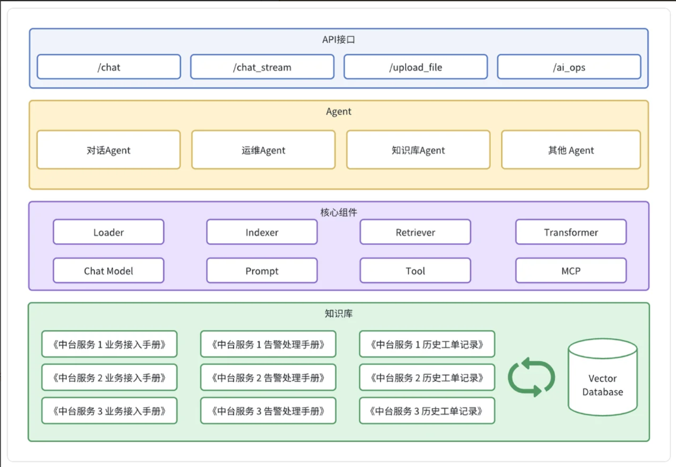Select the Vector Database cylinder icon
Viewport: 676px width, 467px height.
tap(602, 378)
